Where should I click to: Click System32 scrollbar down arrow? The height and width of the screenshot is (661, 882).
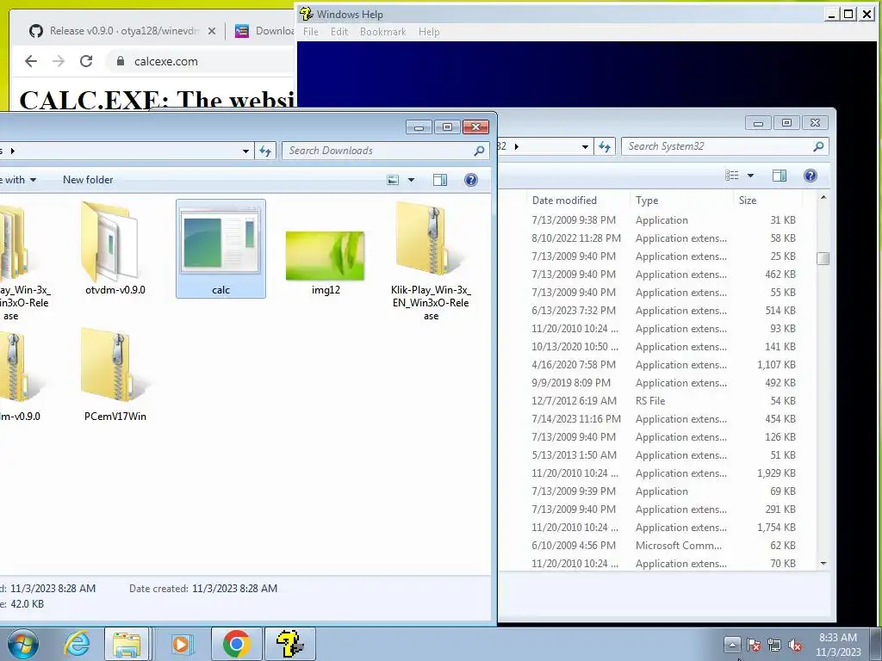(x=823, y=563)
